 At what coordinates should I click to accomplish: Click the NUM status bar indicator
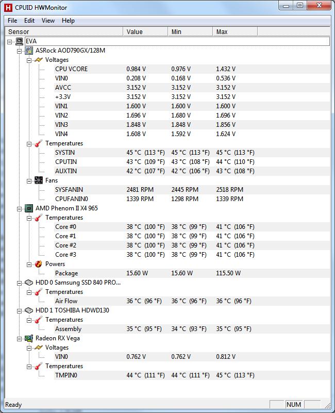click(x=294, y=405)
